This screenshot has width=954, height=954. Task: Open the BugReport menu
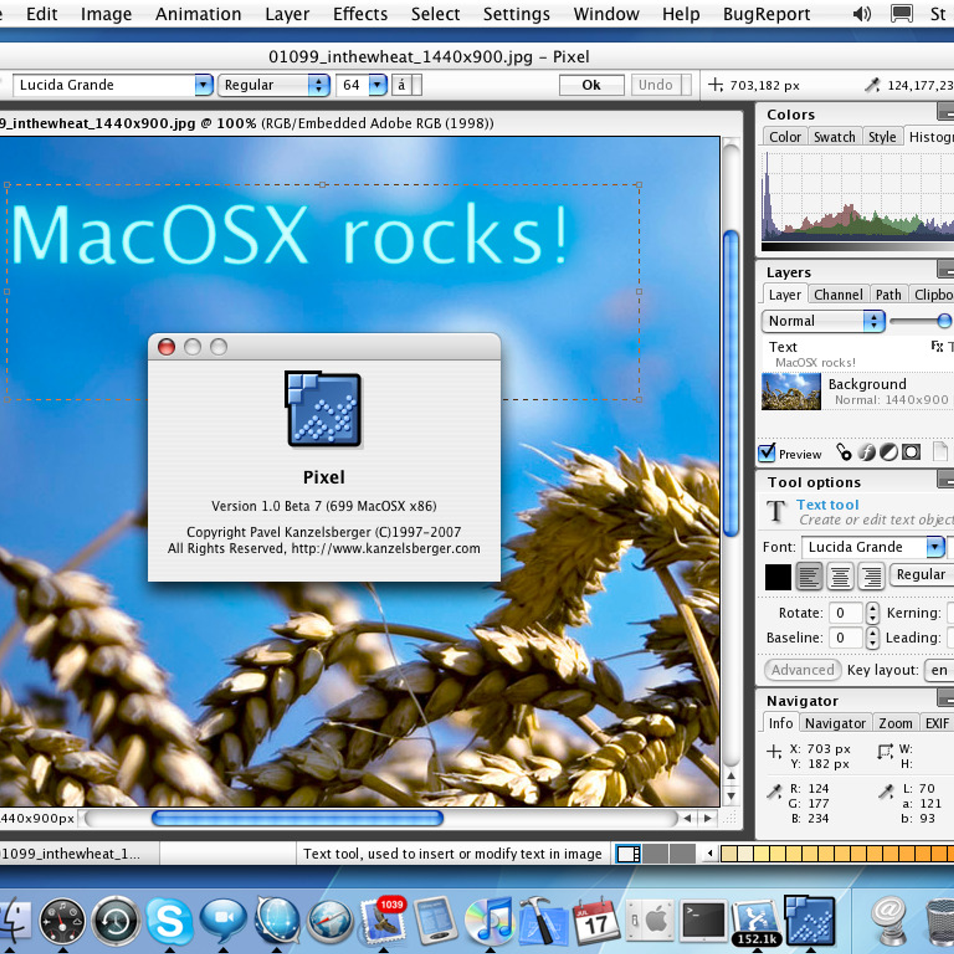[x=766, y=14]
